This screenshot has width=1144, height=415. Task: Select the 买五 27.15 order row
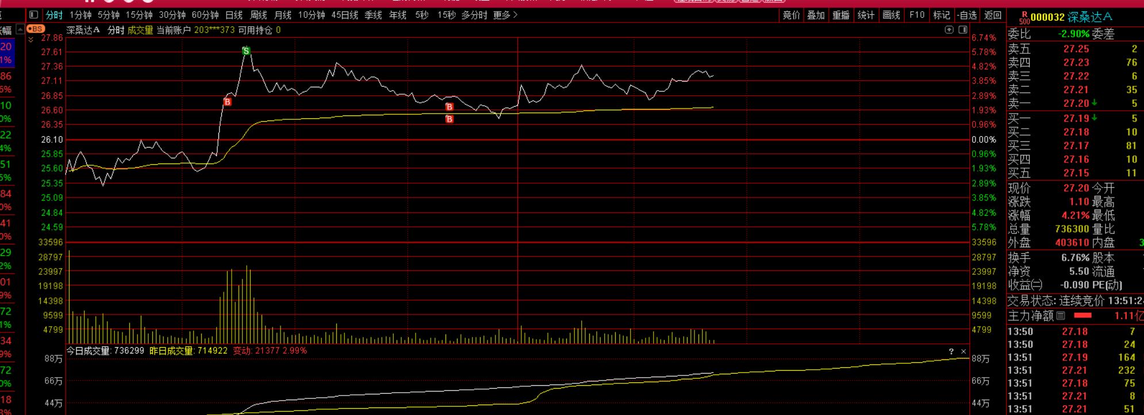pos(1075,173)
